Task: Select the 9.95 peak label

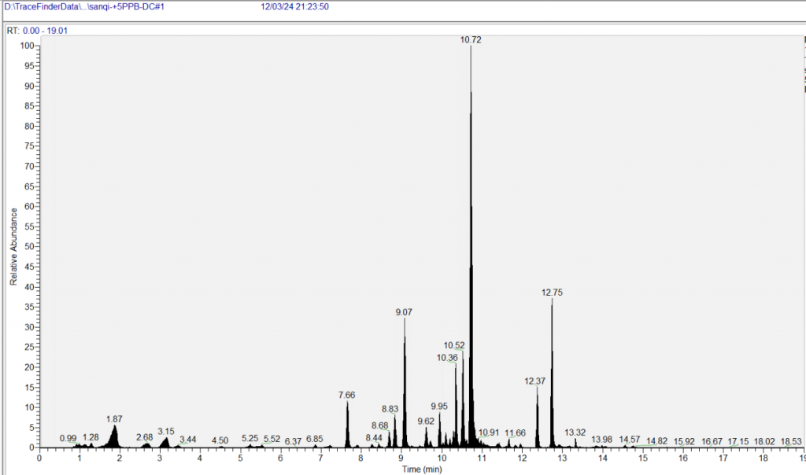Action: coord(438,407)
